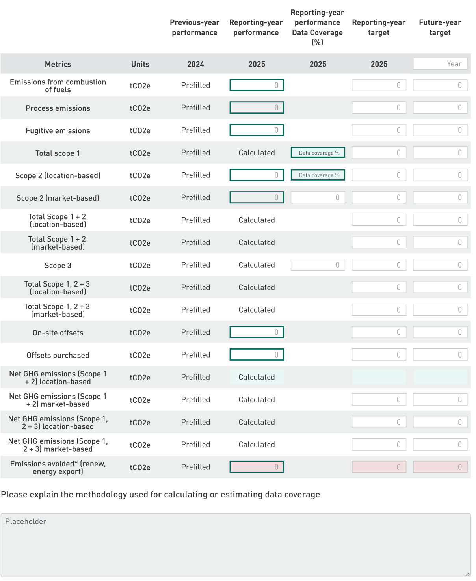This screenshot has width=476, height=581.
Task: Click On-site offsets reporting-year performance field
Action: pyautogui.click(x=257, y=332)
